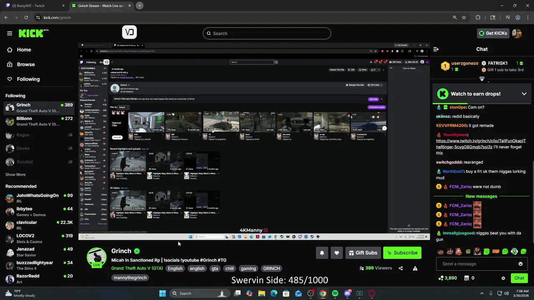The image size is (534, 300).
Task: Expand the Watch to earn drops banner
Action: coord(524,94)
